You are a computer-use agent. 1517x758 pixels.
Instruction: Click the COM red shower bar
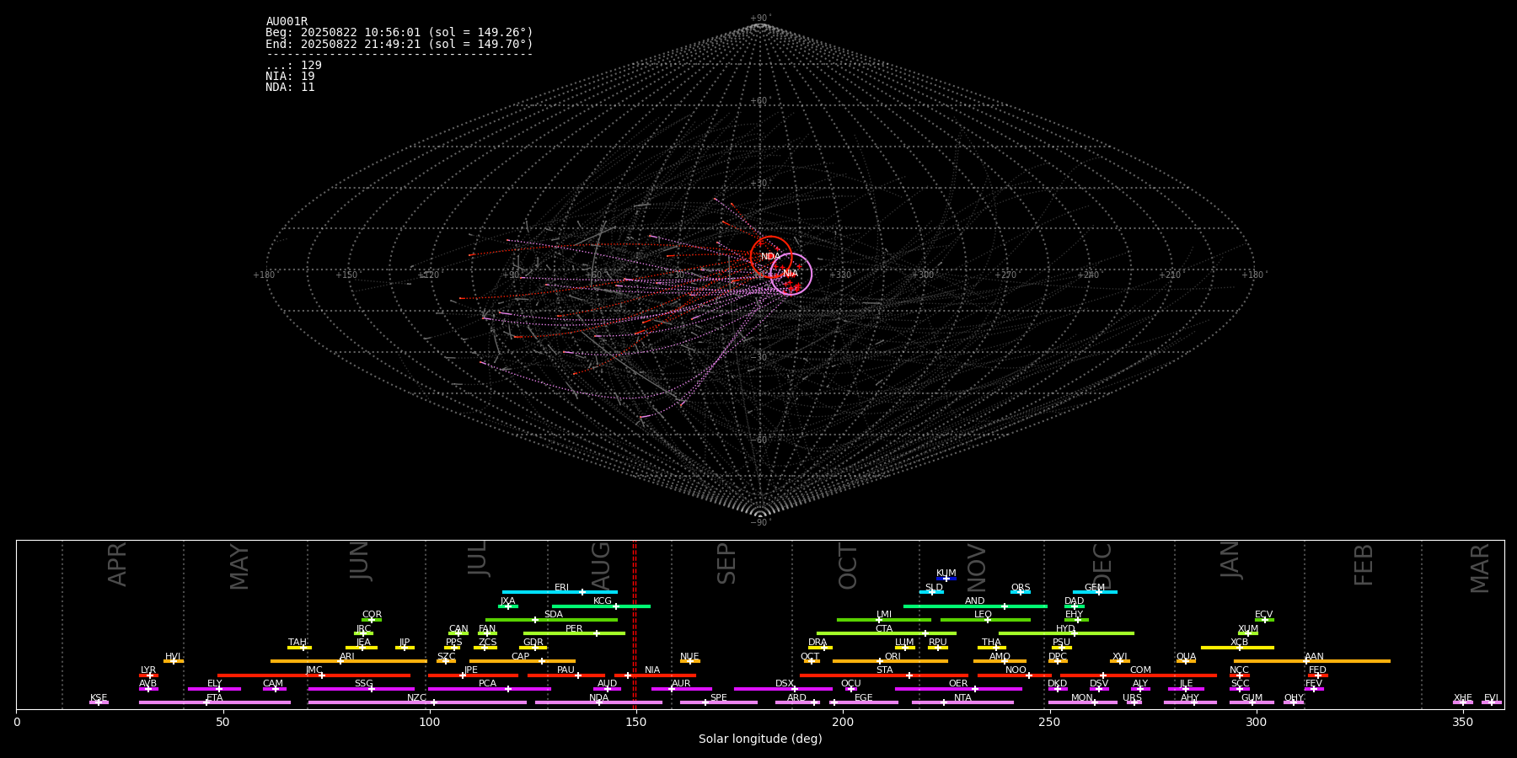(x=1139, y=675)
